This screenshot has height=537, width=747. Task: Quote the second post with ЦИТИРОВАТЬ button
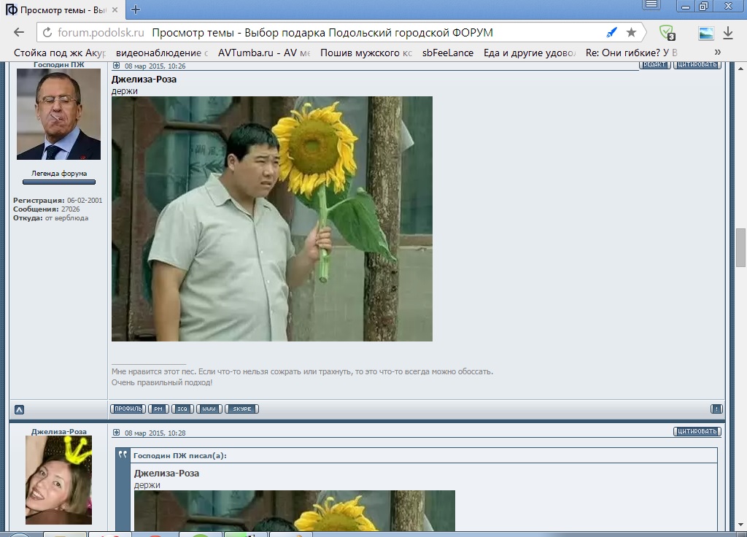[697, 431]
